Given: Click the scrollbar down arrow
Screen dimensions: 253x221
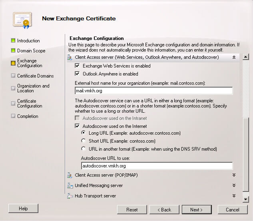Looking at the screenshot, I should (245, 199).
